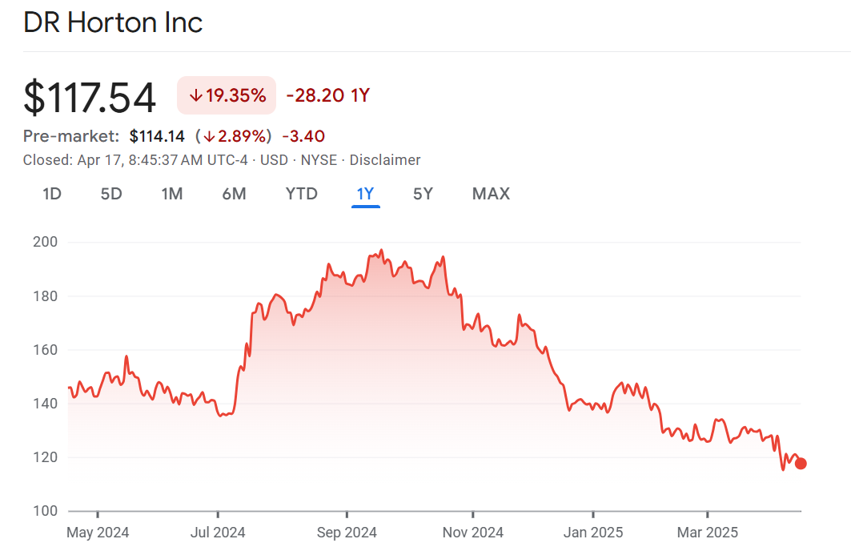Switch chart to 6M range
The width and height of the screenshot is (851, 555).
[x=234, y=194]
